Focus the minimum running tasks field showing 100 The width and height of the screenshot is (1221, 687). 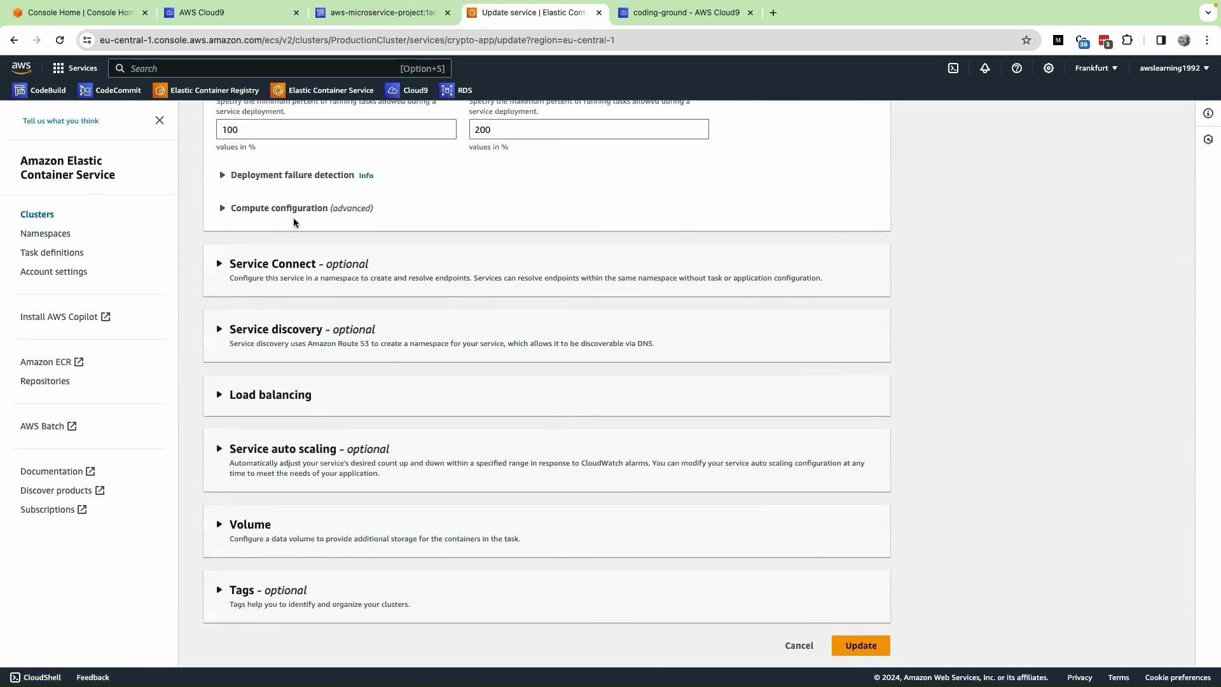pyautogui.click(x=336, y=129)
